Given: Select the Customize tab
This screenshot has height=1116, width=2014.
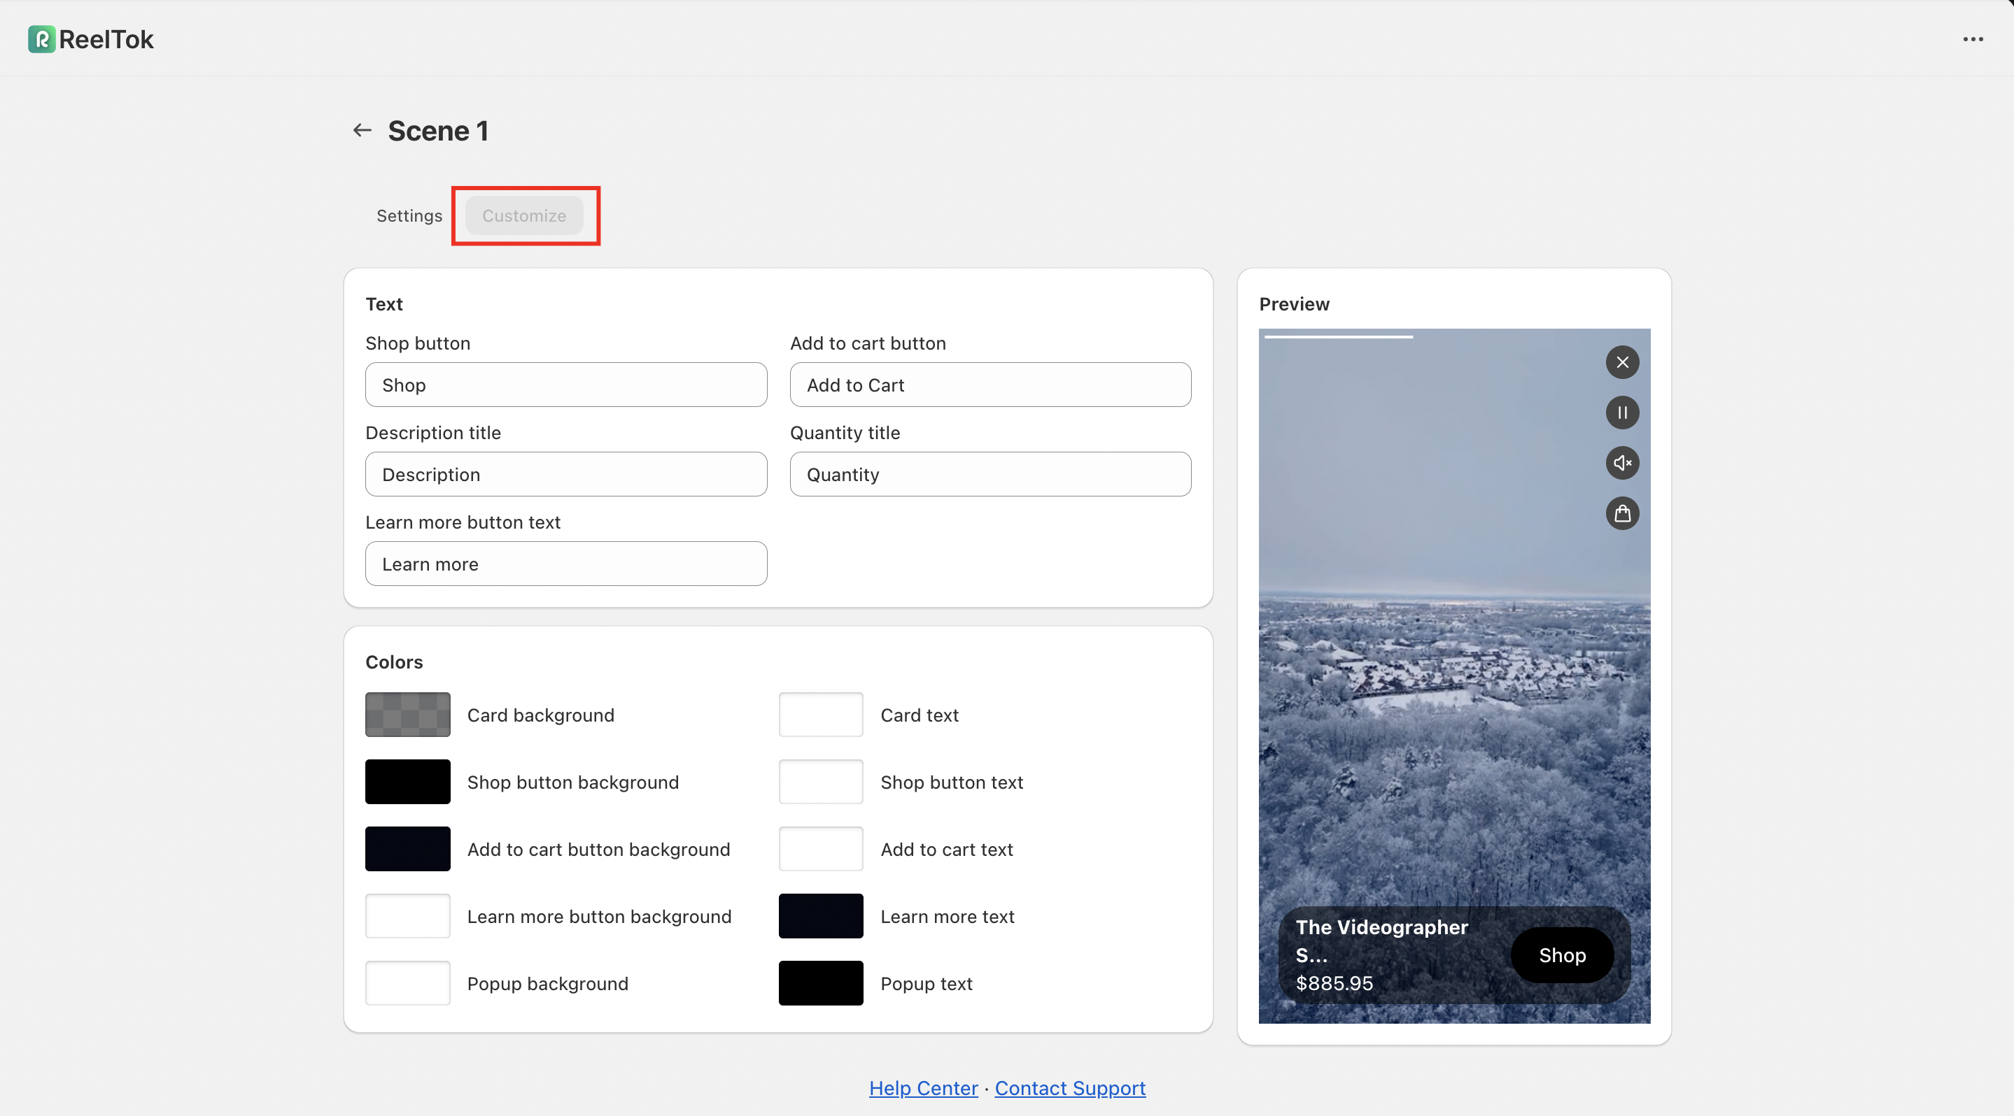Looking at the screenshot, I should tap(524, 215).
